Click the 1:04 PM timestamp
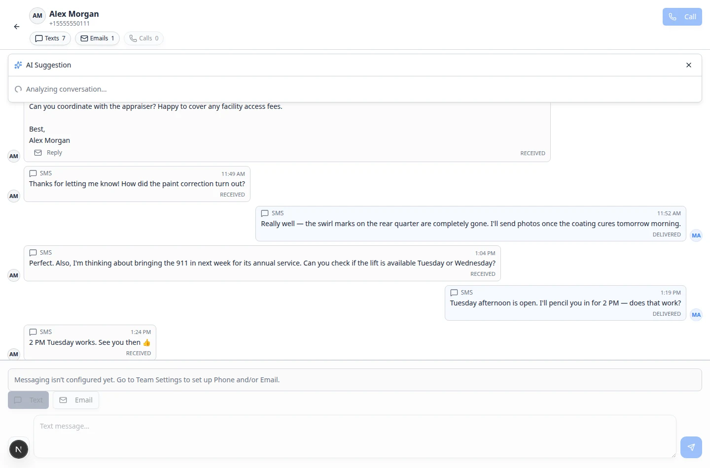 point(485,253)
